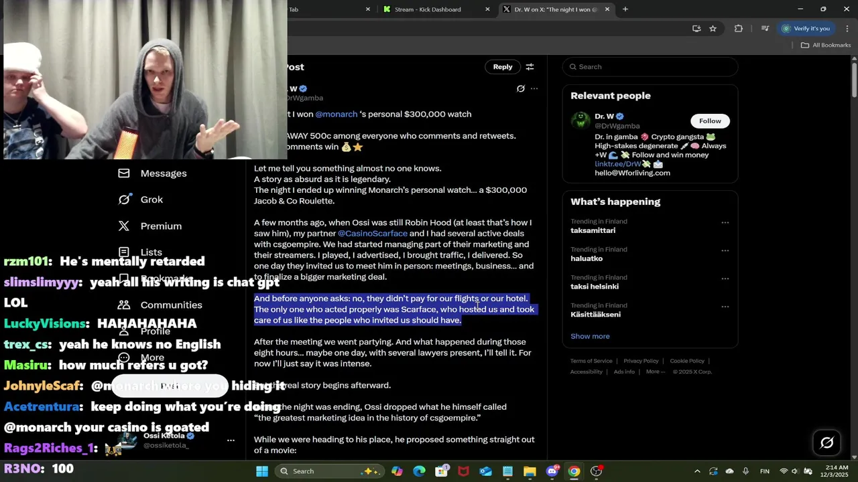Select the Dr. W on X browser tab
The image size is (858, 482).
[x=556, y=9]
